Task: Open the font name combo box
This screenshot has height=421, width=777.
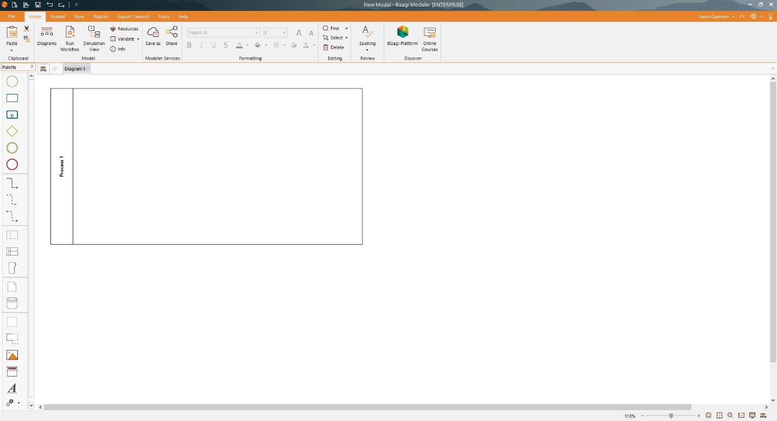Action: [223, 33]
